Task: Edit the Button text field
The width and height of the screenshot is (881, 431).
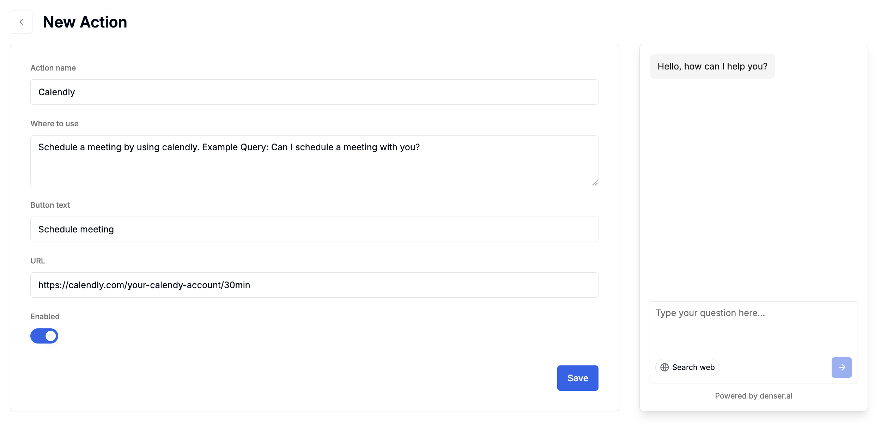Action: (x=314, y=229)
